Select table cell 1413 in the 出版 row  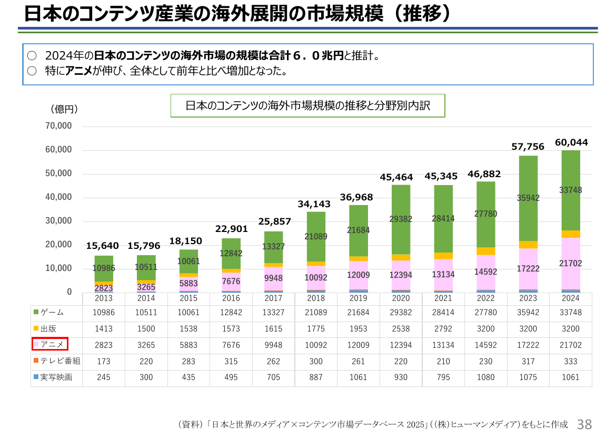(104, 328)
